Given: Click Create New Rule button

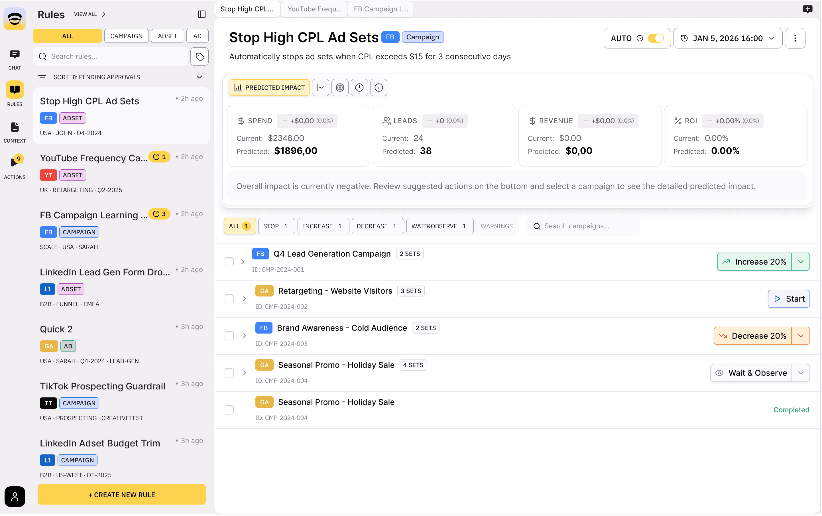Looking at the screenshot, I should click(121, 495).
